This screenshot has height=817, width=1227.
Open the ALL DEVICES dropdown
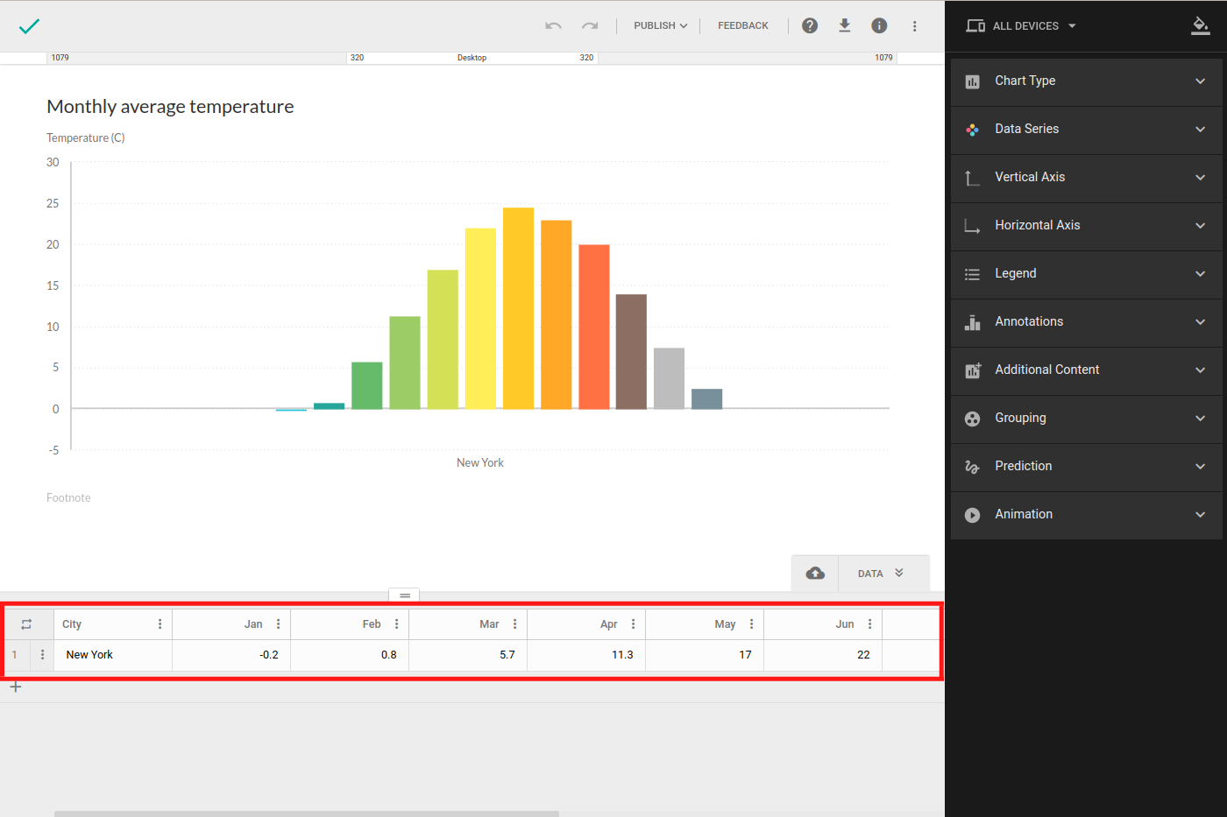1022,26
